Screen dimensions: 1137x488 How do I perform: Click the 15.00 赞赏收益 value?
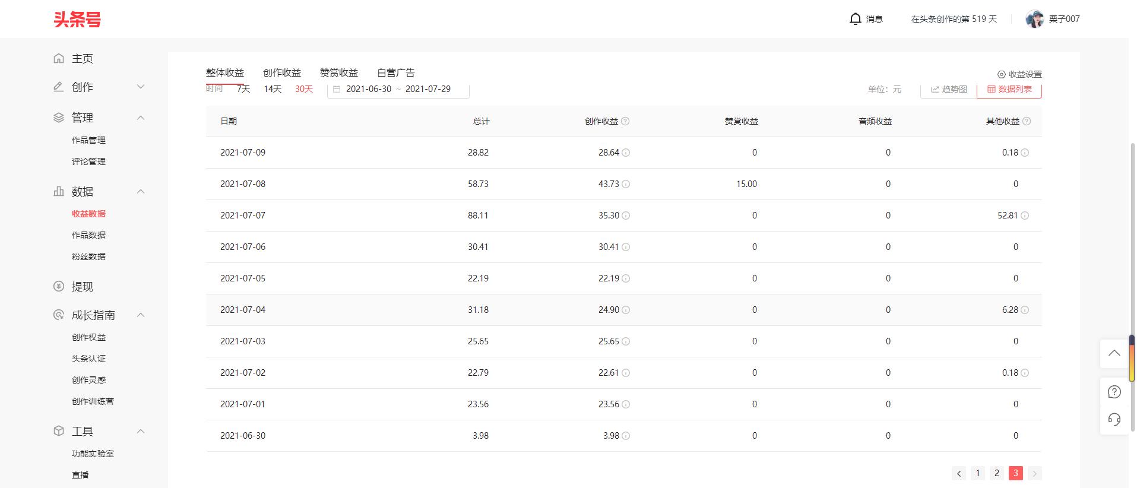click(746, 184)
